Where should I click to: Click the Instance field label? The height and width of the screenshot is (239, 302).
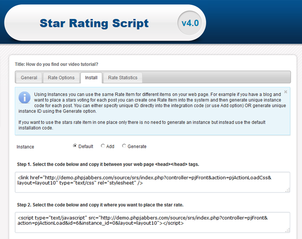25,147
